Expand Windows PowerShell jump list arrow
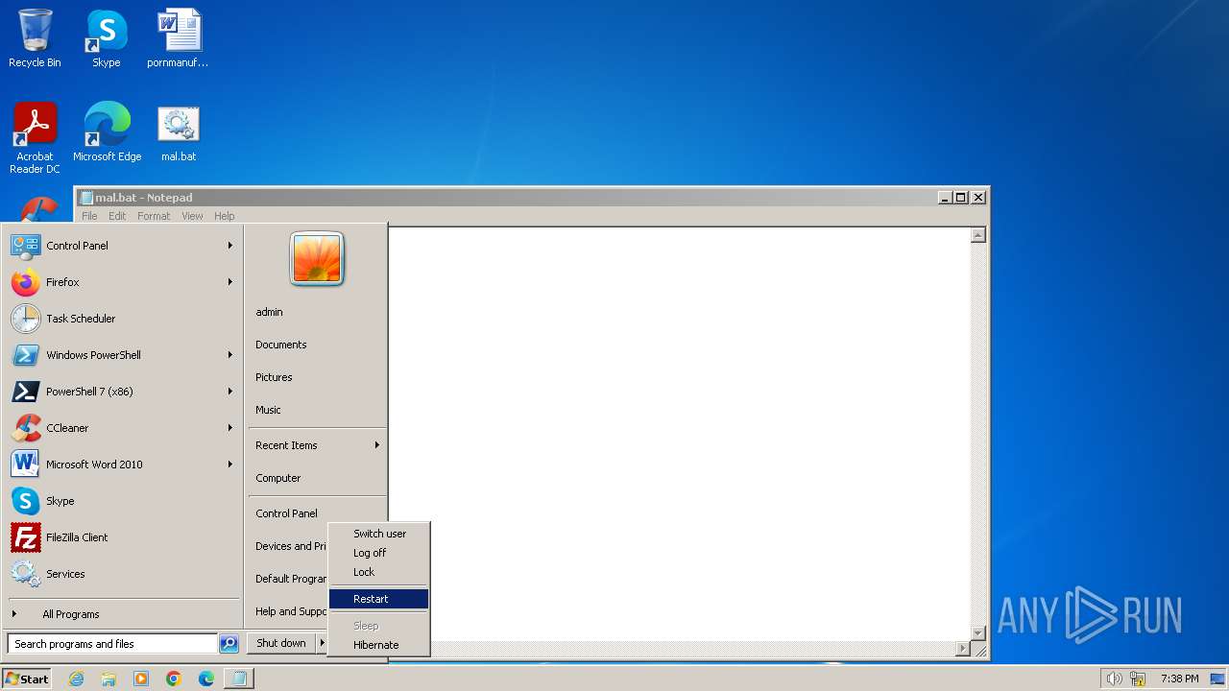The height and width of the screenshot is (691, 1229). (230, 355)
